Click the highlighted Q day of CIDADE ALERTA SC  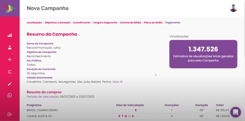tap(126, 116)
